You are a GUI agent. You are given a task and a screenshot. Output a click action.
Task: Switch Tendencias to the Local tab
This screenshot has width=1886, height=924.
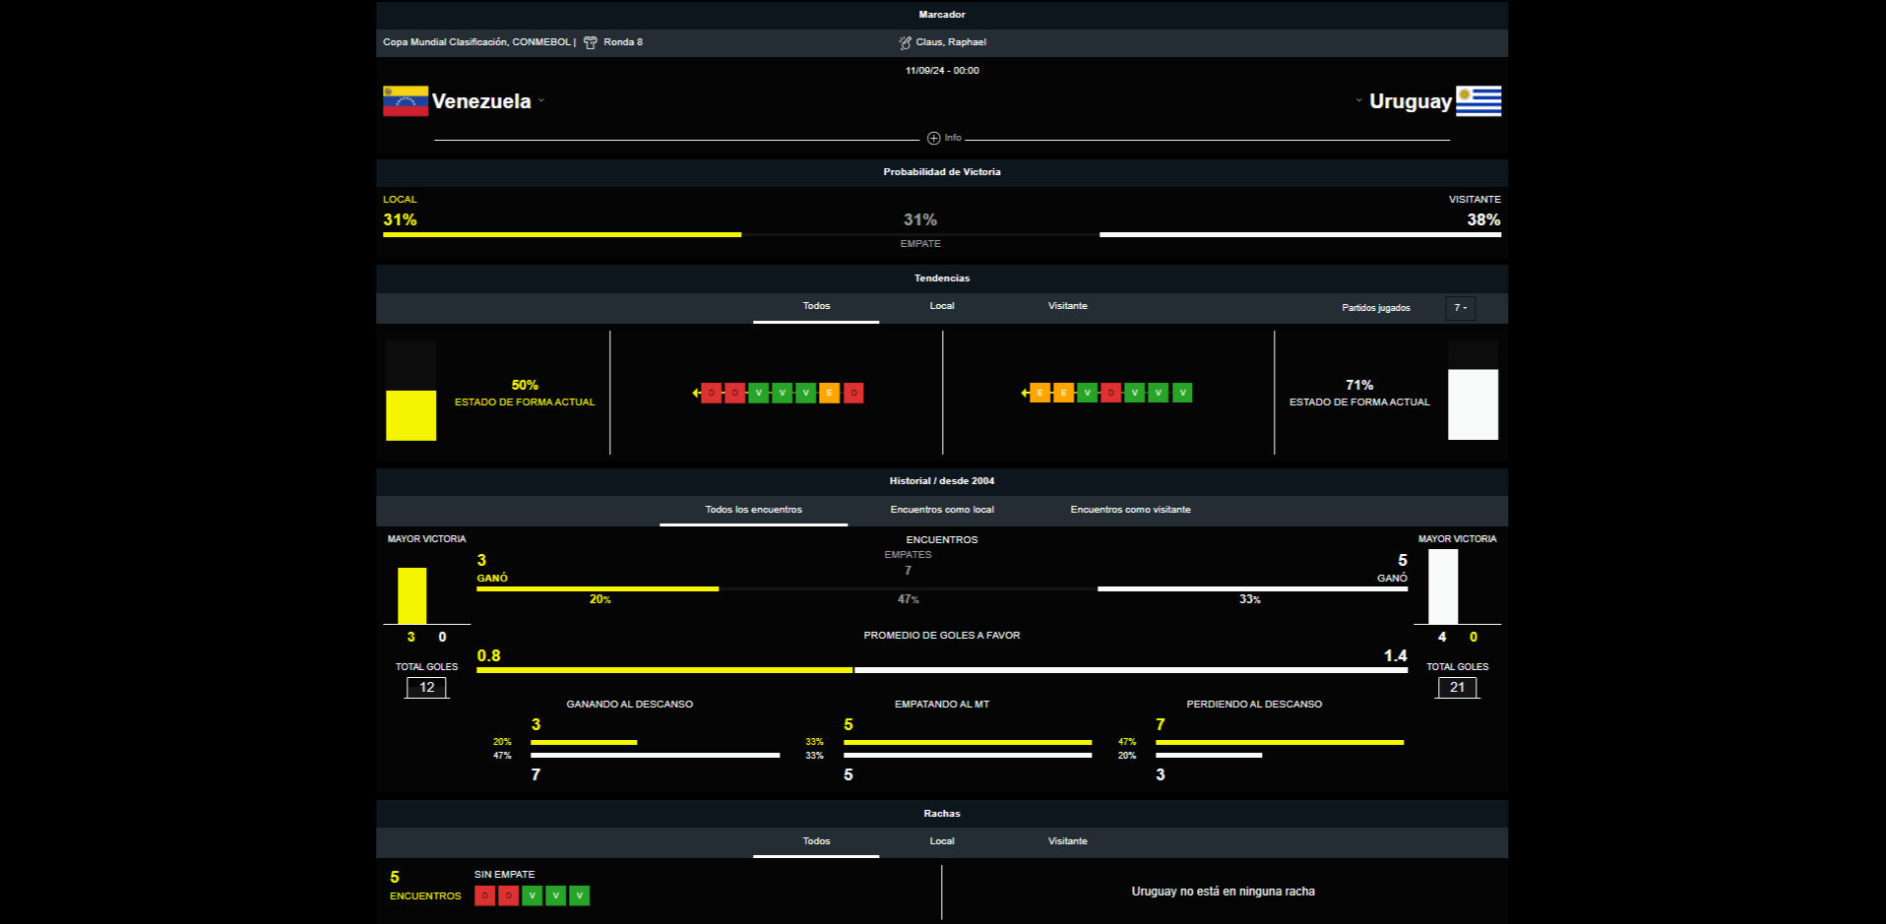[x=942, y=306]
